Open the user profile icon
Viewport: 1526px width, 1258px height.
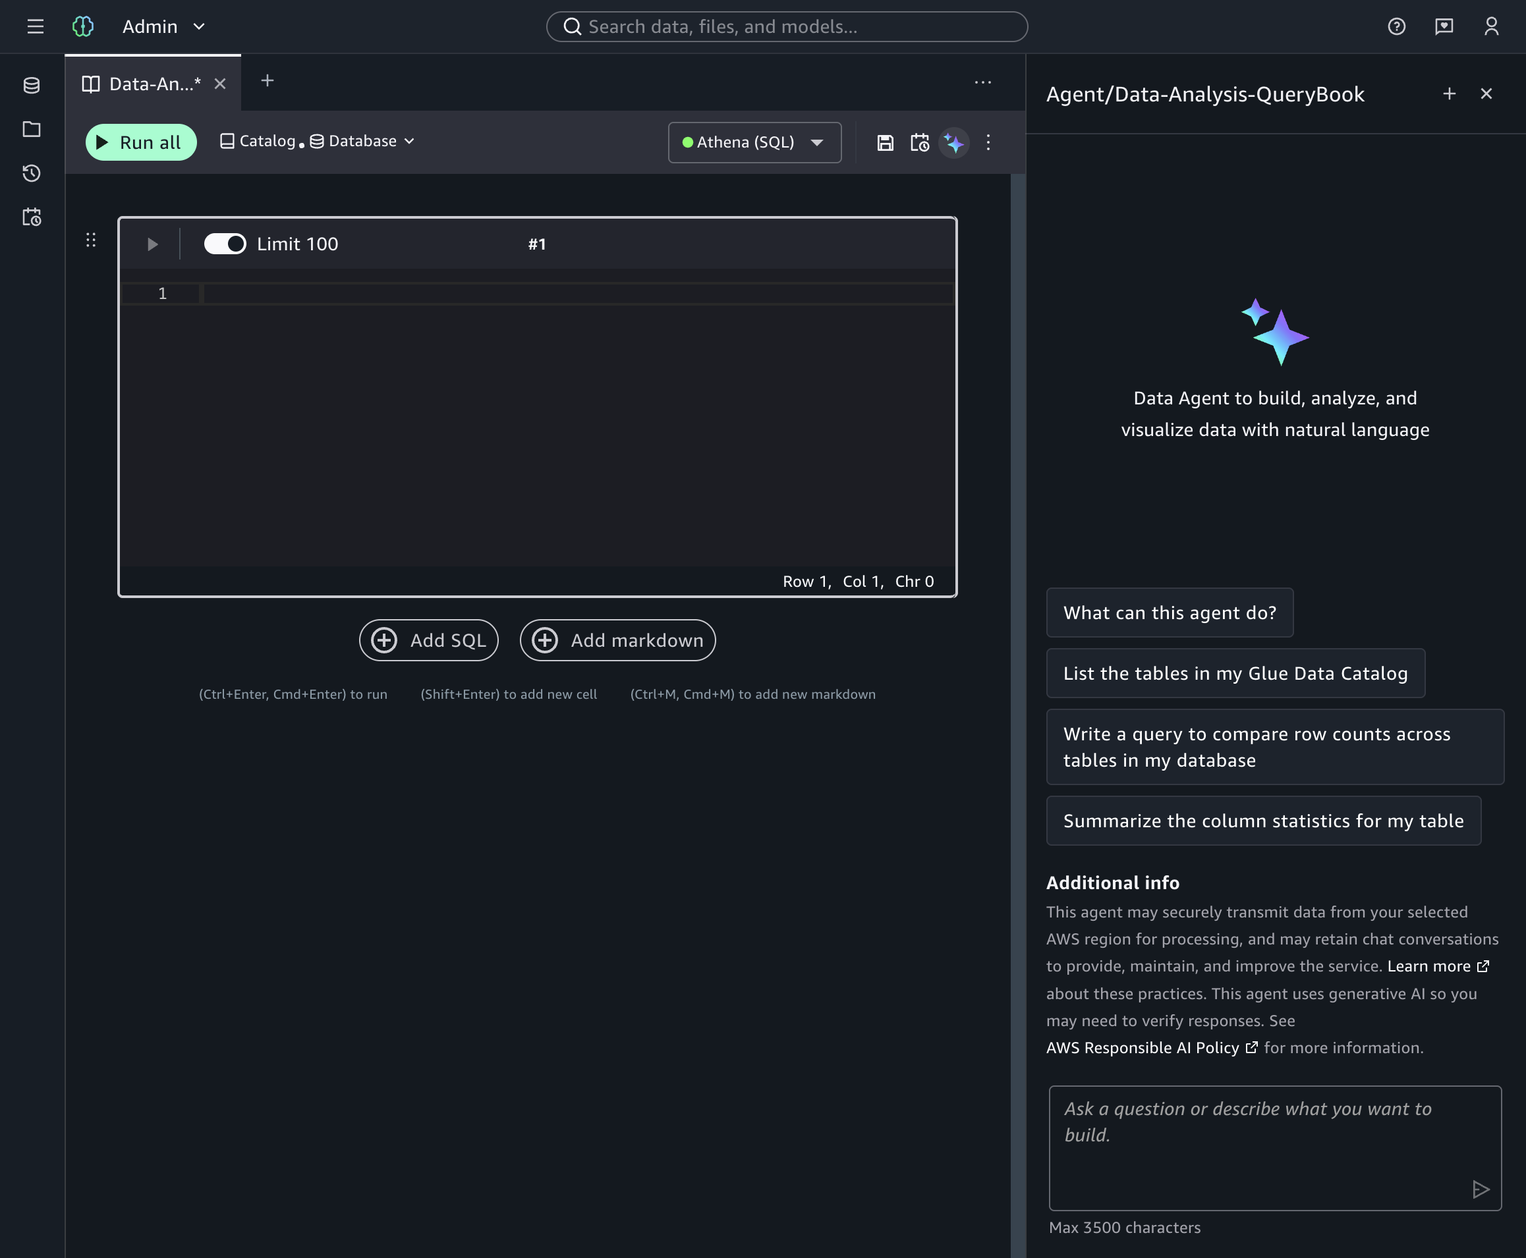(x=1490, y=26)
